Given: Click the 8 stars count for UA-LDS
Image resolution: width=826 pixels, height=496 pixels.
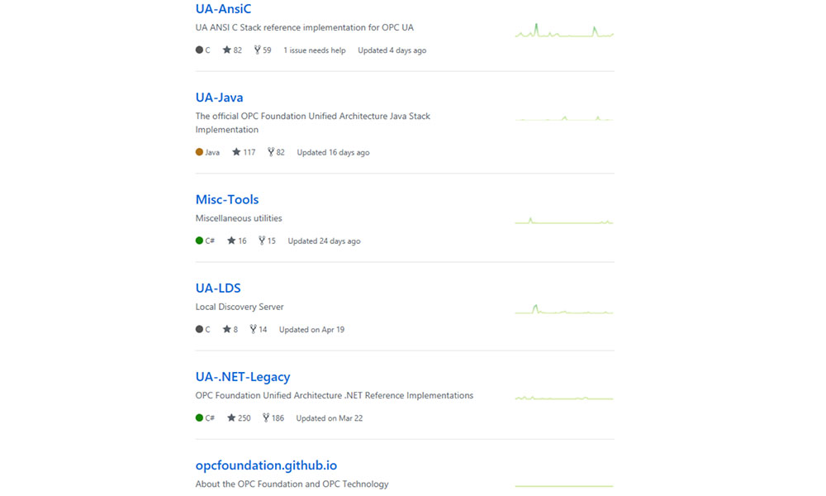Looking at the screenshot, I should click(235, 330).
